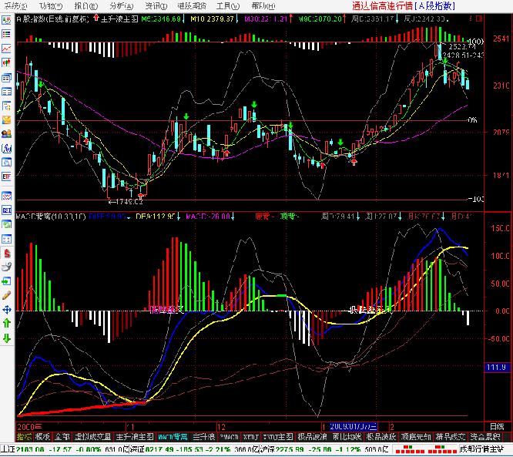513x457 pixels.
Task: Switch to 资金累积 indicator tab
Action: point(484,437)
